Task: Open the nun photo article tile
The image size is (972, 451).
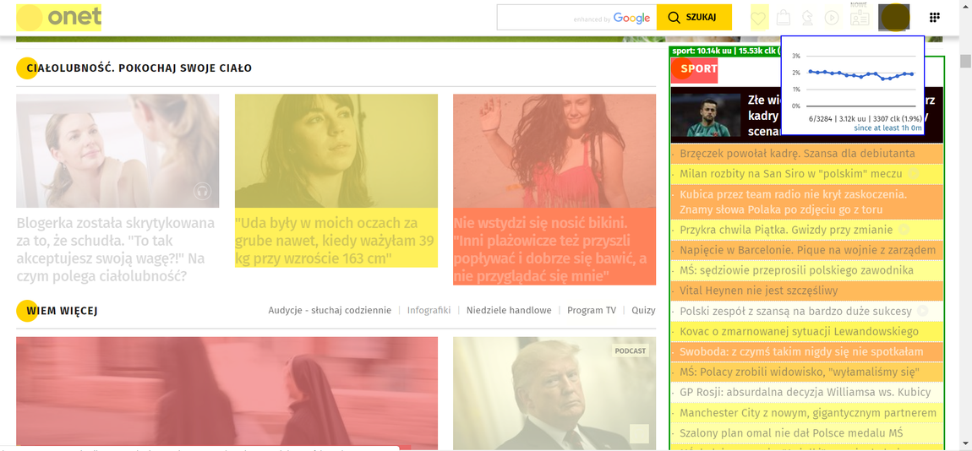Action: point(227,393)
